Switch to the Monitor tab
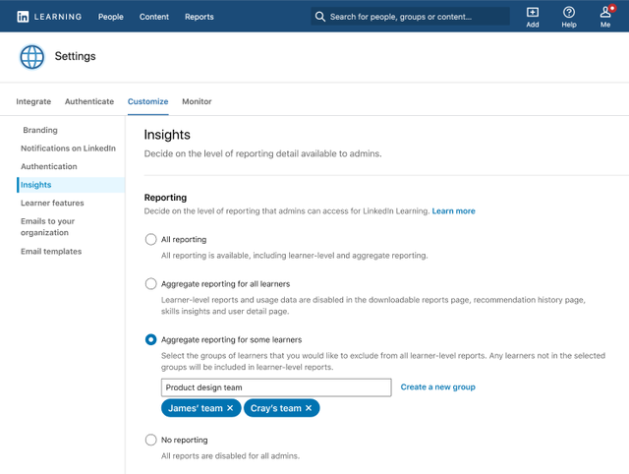The width and height of the screenshot is (629, 474). click(197, 101)
